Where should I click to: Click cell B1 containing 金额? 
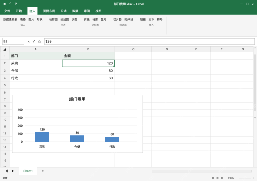88,56
